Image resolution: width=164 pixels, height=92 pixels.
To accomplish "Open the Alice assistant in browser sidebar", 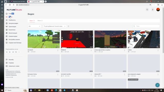I will click(x=2, y=85).
